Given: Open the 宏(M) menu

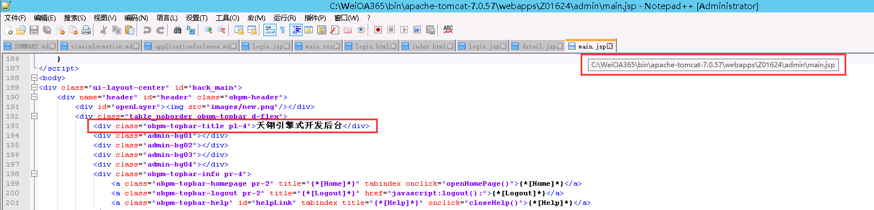Looking at the screenshot, I should click(x=257, y=18).
